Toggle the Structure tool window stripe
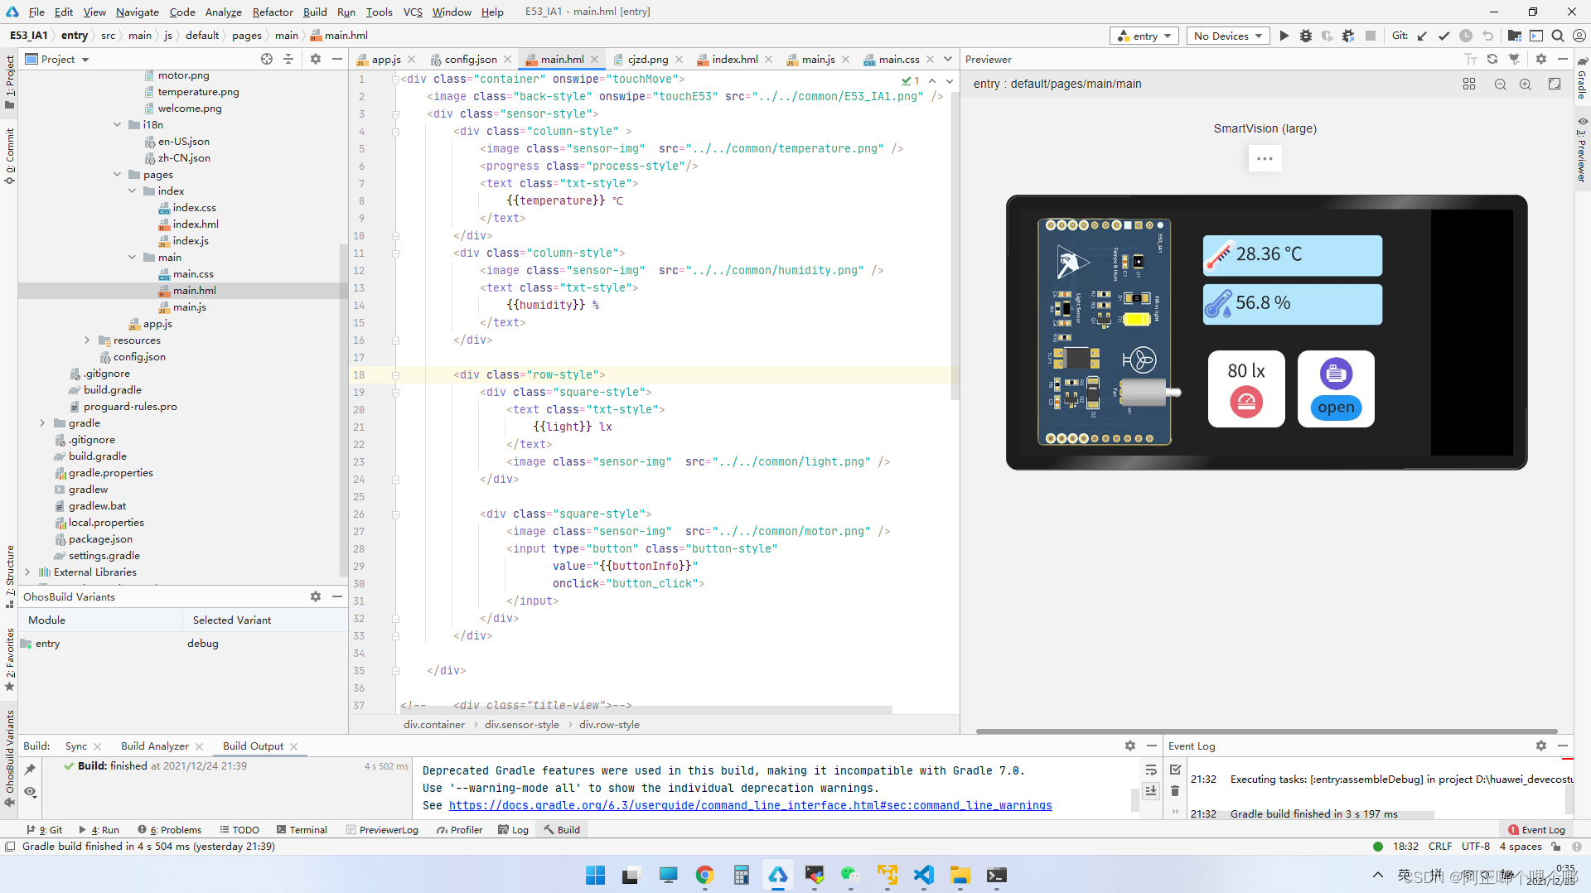 (x=10, y=577)
